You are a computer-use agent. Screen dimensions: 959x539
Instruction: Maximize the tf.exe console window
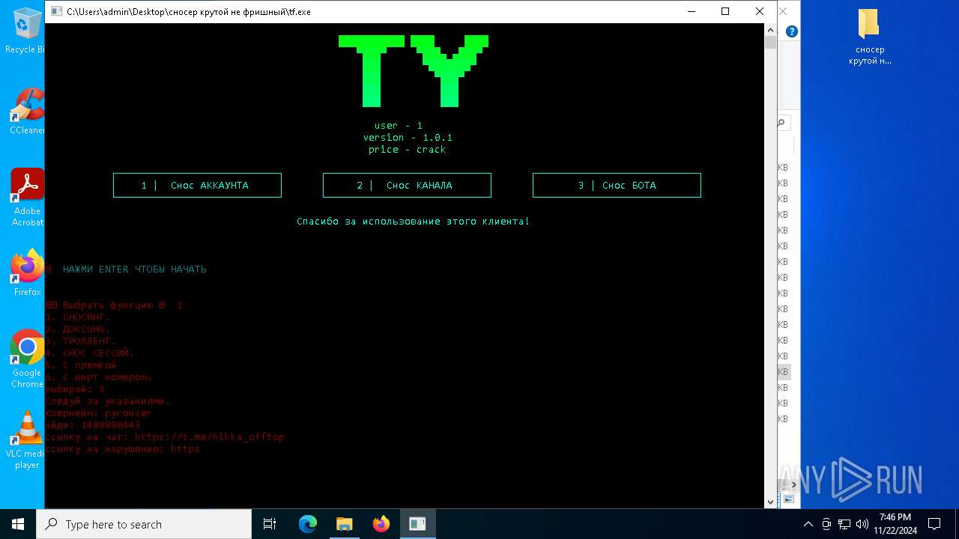(x=725, y=11)
